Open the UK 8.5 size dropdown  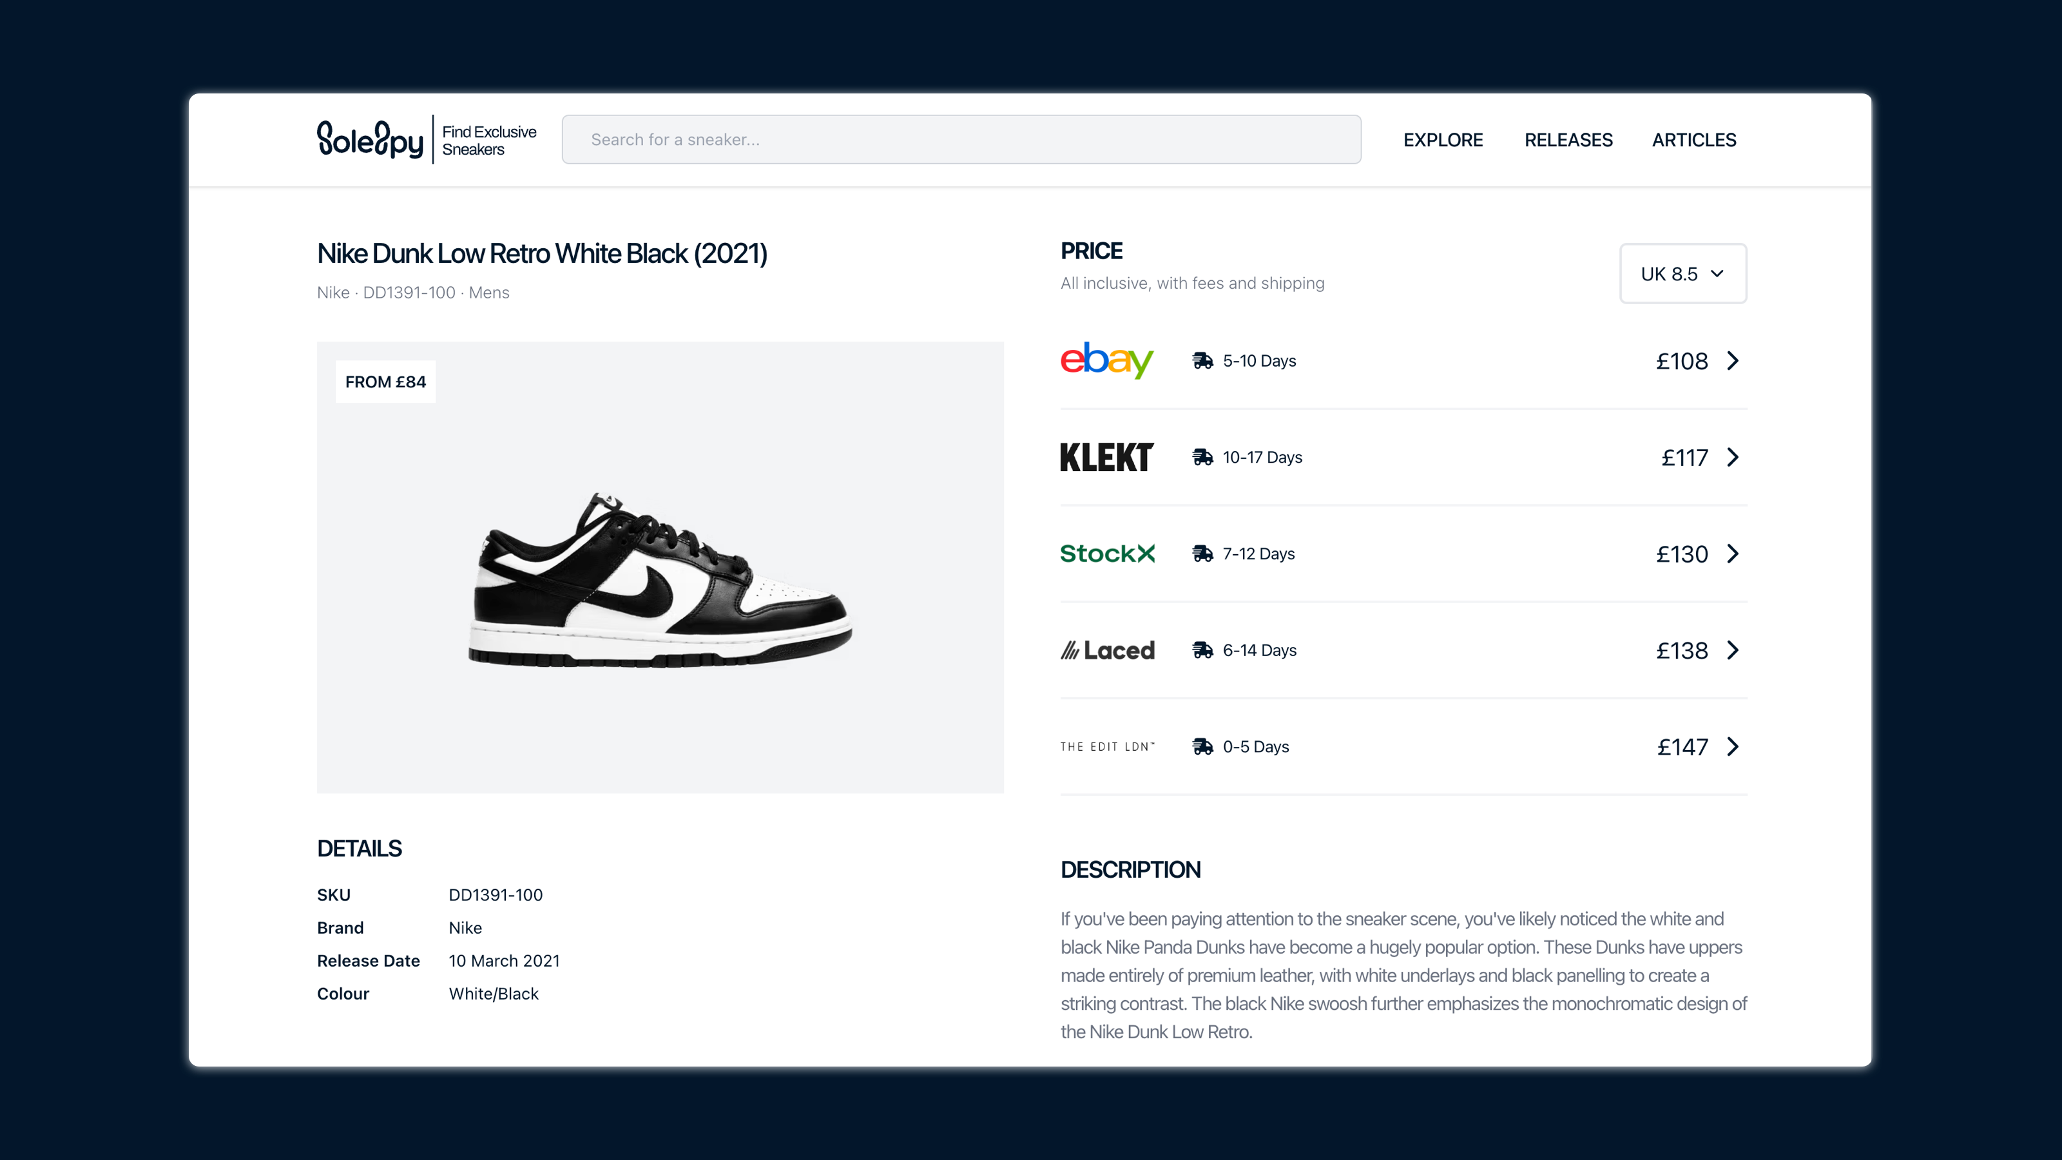pyautogui.click(x=1682, y=274)
